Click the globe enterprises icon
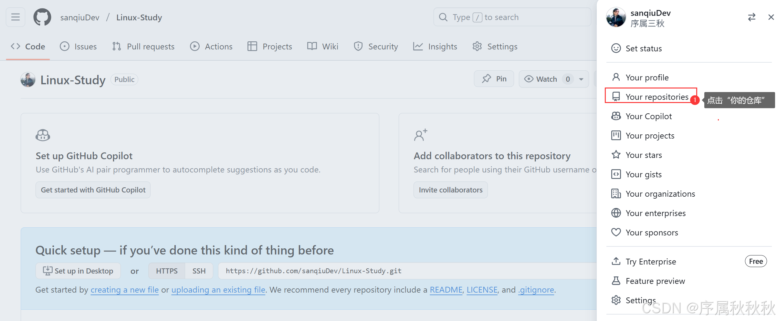 pyautogui.click(x=616, y=213)
